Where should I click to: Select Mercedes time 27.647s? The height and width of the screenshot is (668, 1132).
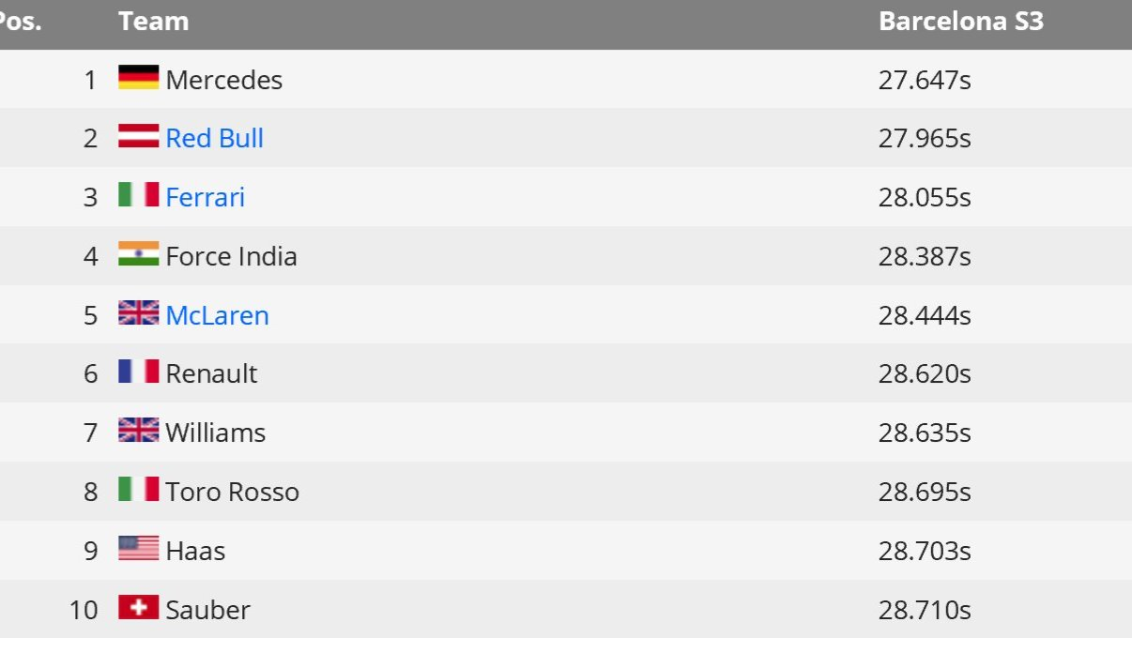(925, 80)
